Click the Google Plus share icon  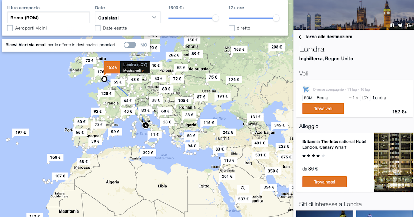pyautogui.click(x=410, y=25)
